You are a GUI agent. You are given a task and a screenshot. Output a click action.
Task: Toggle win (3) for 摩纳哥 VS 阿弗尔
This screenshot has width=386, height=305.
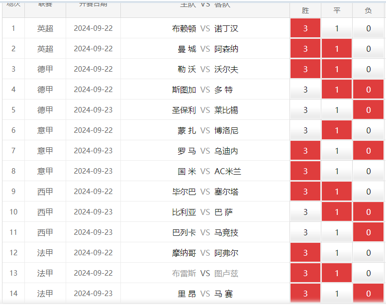(305, 253)
